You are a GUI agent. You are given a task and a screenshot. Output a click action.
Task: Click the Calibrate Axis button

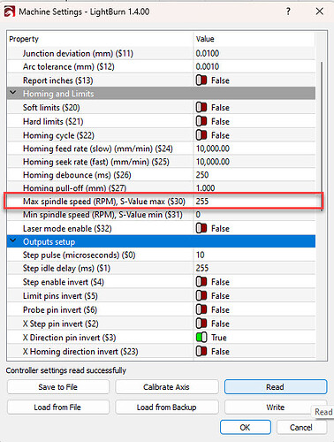pos(166,387)
